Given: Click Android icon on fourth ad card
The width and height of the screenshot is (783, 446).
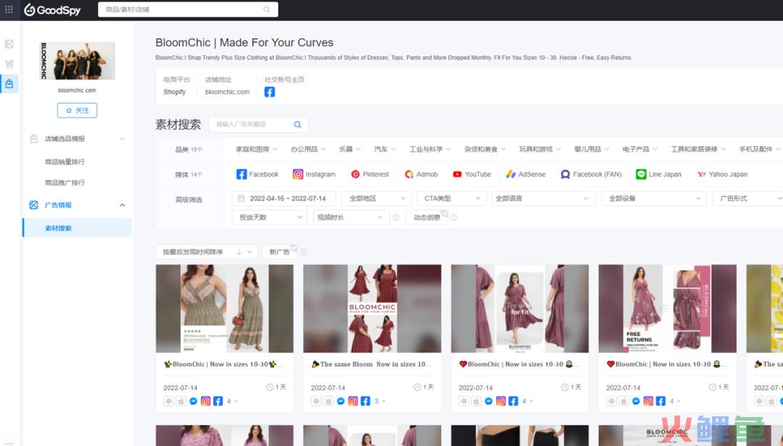Looking at the screenshot, I should coord(611,401).
